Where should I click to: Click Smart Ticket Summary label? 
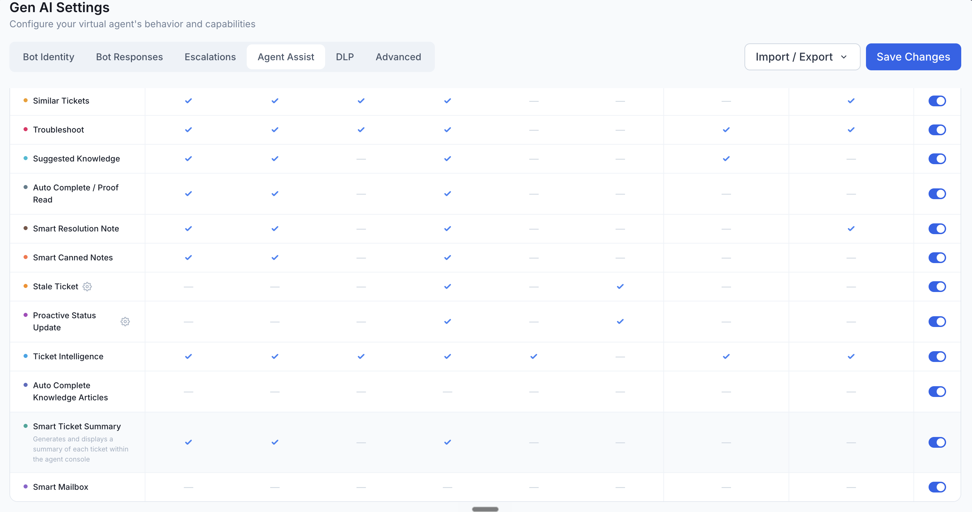click(77, 427)
